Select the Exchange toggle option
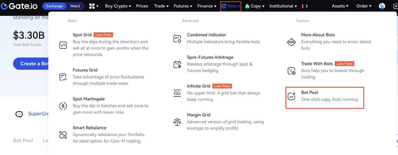Image resolution: width=398 pixels, height=155 pixels. coord(54,6)
